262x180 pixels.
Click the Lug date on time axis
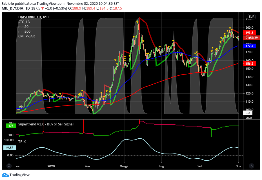pyautogui.click(x=161, y=166)
